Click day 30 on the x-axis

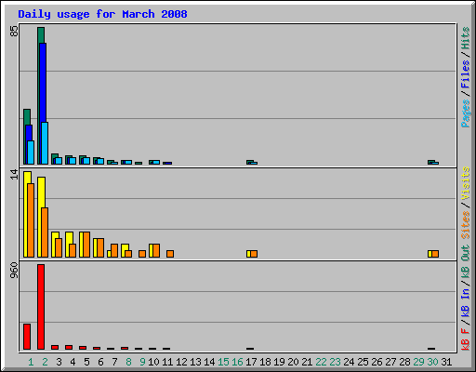(x=432, y=362)
